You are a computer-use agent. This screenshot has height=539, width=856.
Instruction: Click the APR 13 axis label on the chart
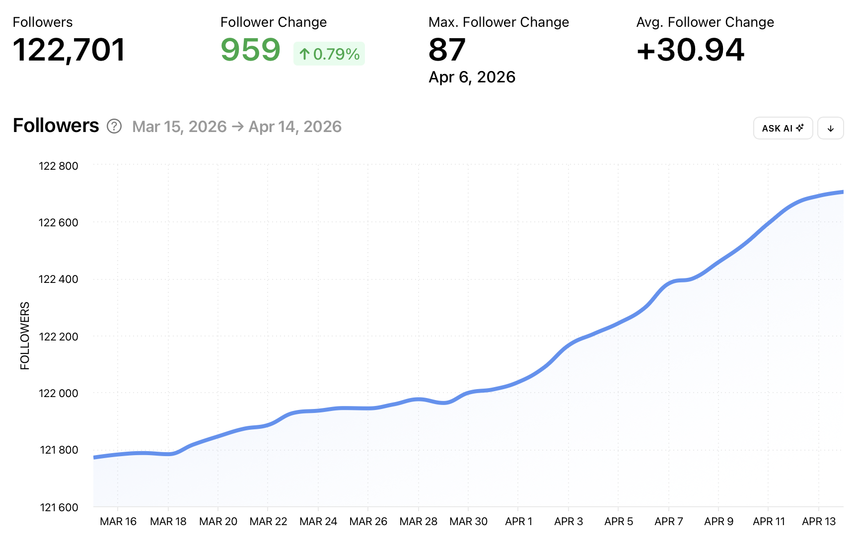(x=818, y=521)
